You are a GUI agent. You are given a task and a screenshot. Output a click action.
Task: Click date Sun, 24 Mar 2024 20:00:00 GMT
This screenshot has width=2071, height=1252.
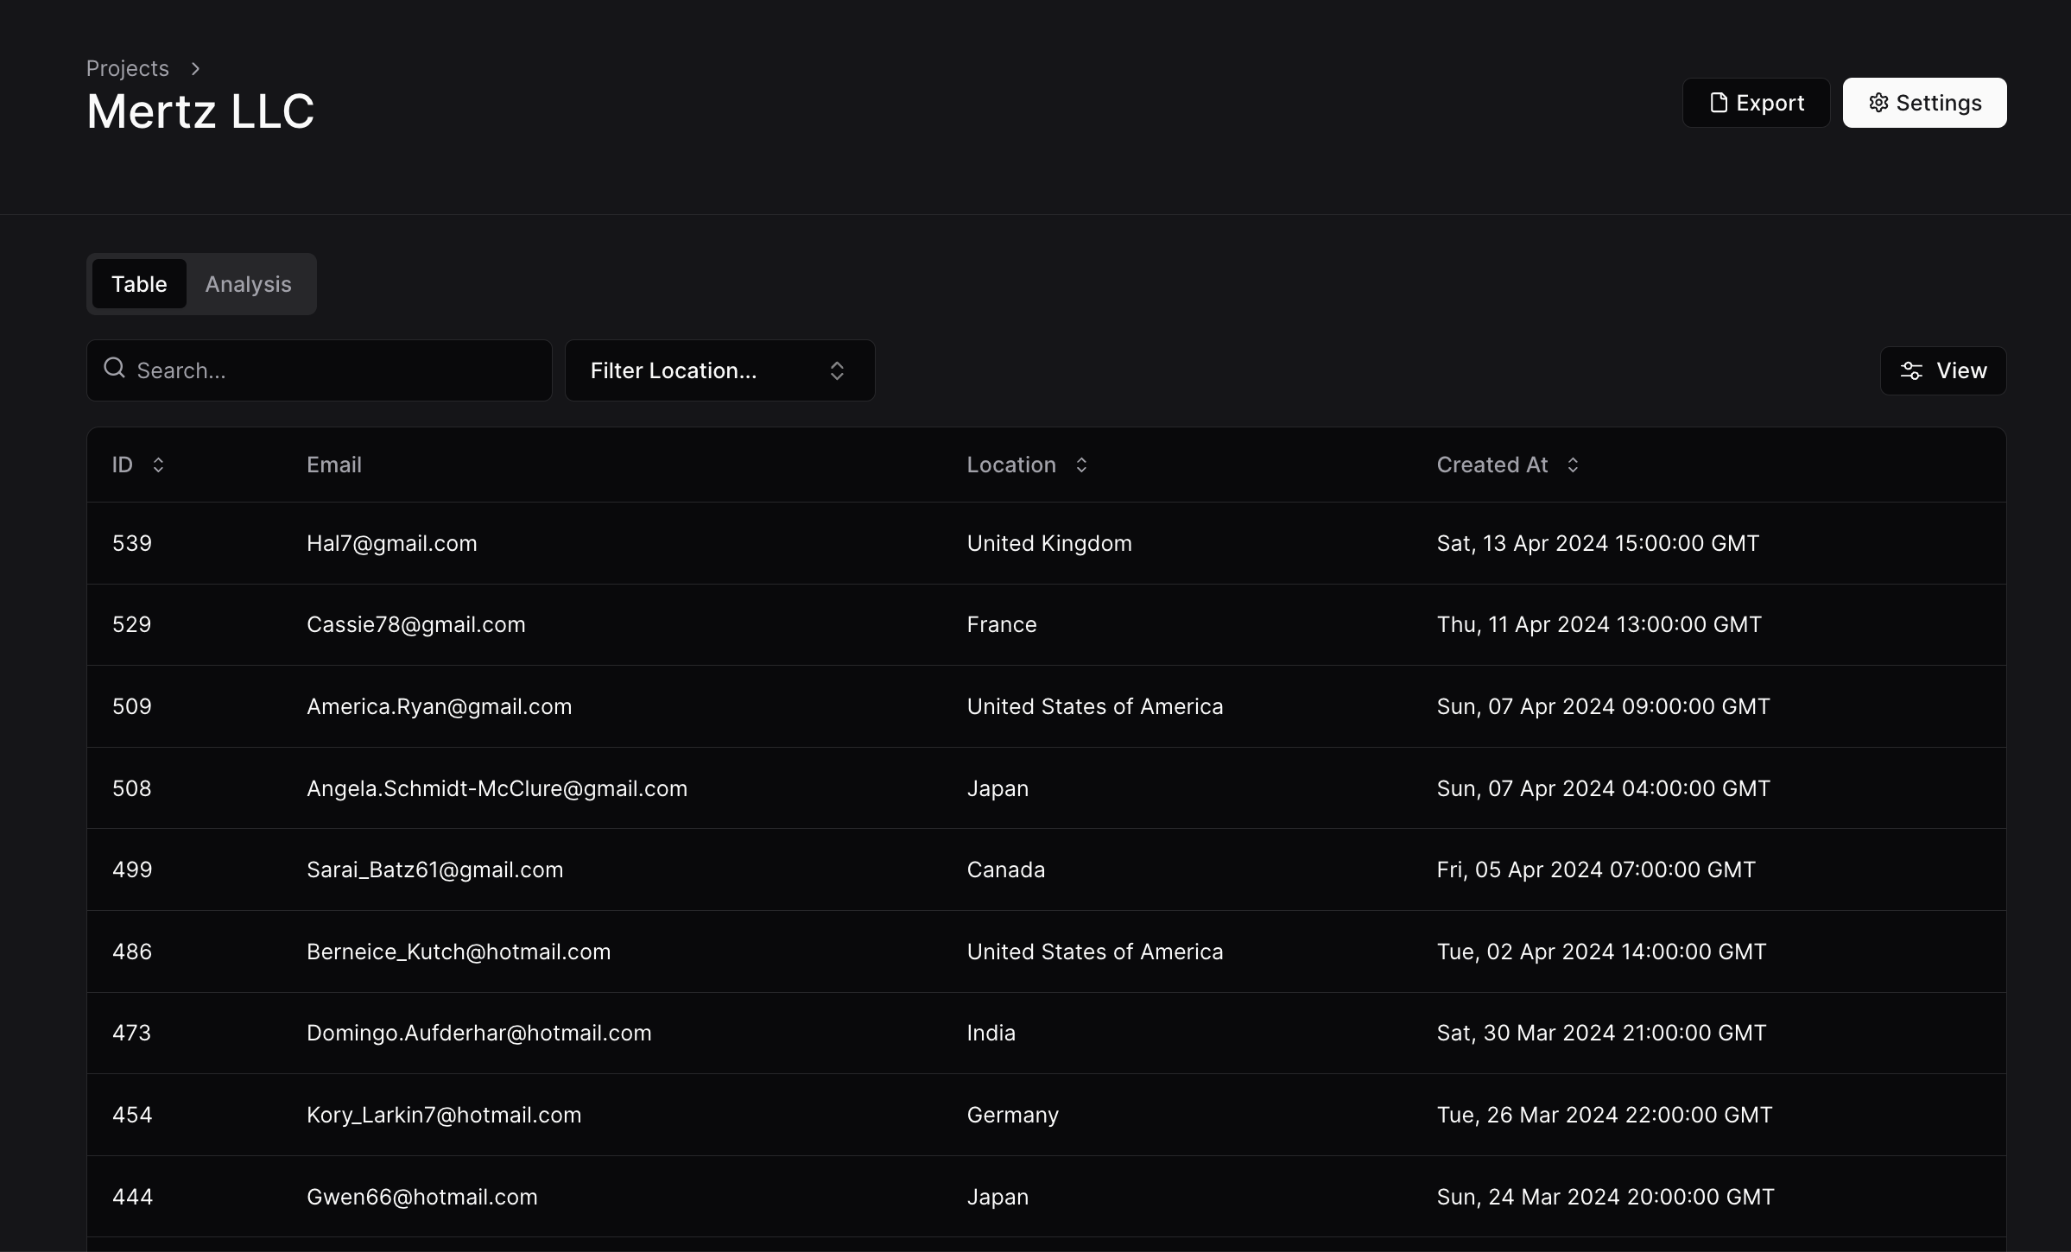(1605, 1197)
